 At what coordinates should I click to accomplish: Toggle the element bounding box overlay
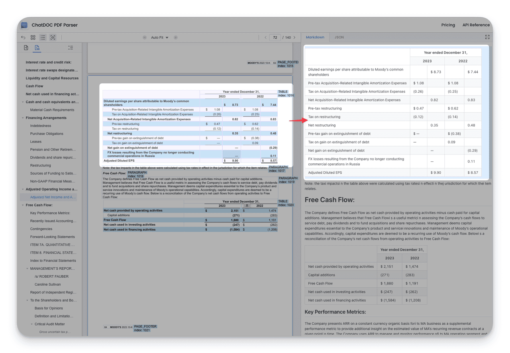[x=53, y=37]
